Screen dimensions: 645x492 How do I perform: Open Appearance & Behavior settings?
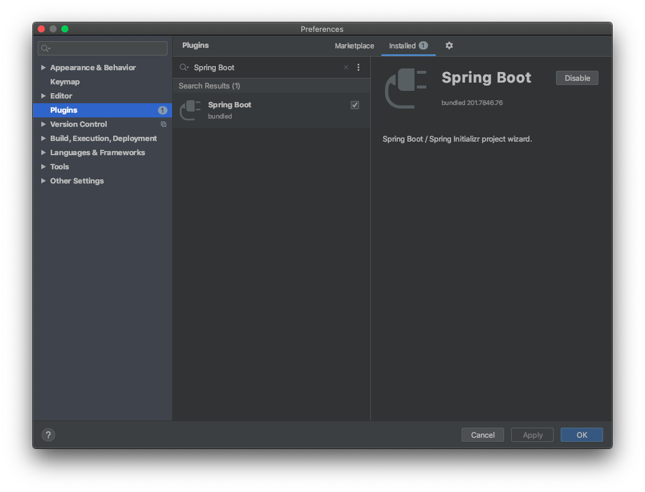(93, 67)
